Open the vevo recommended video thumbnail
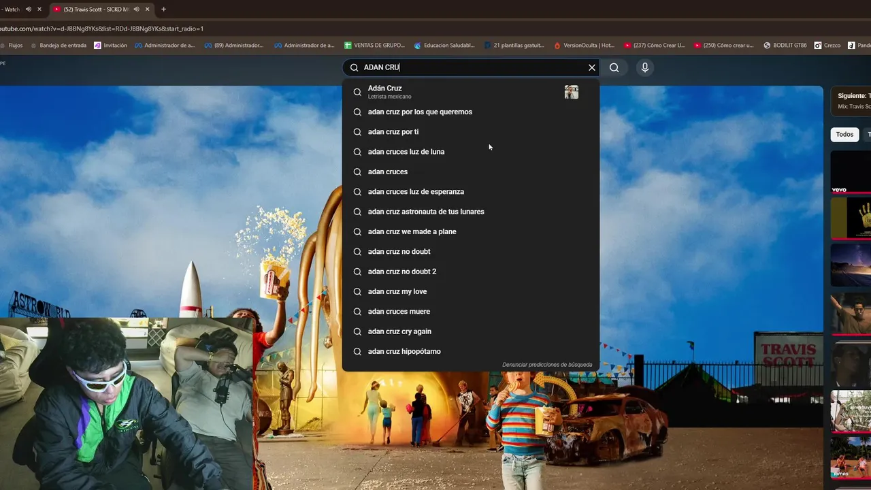Viewport: 871px width, 490px height. click(x=851, y=172)
